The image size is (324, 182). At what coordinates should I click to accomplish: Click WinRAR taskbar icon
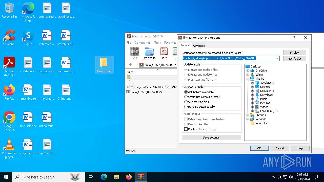click(x=141, y=177)
